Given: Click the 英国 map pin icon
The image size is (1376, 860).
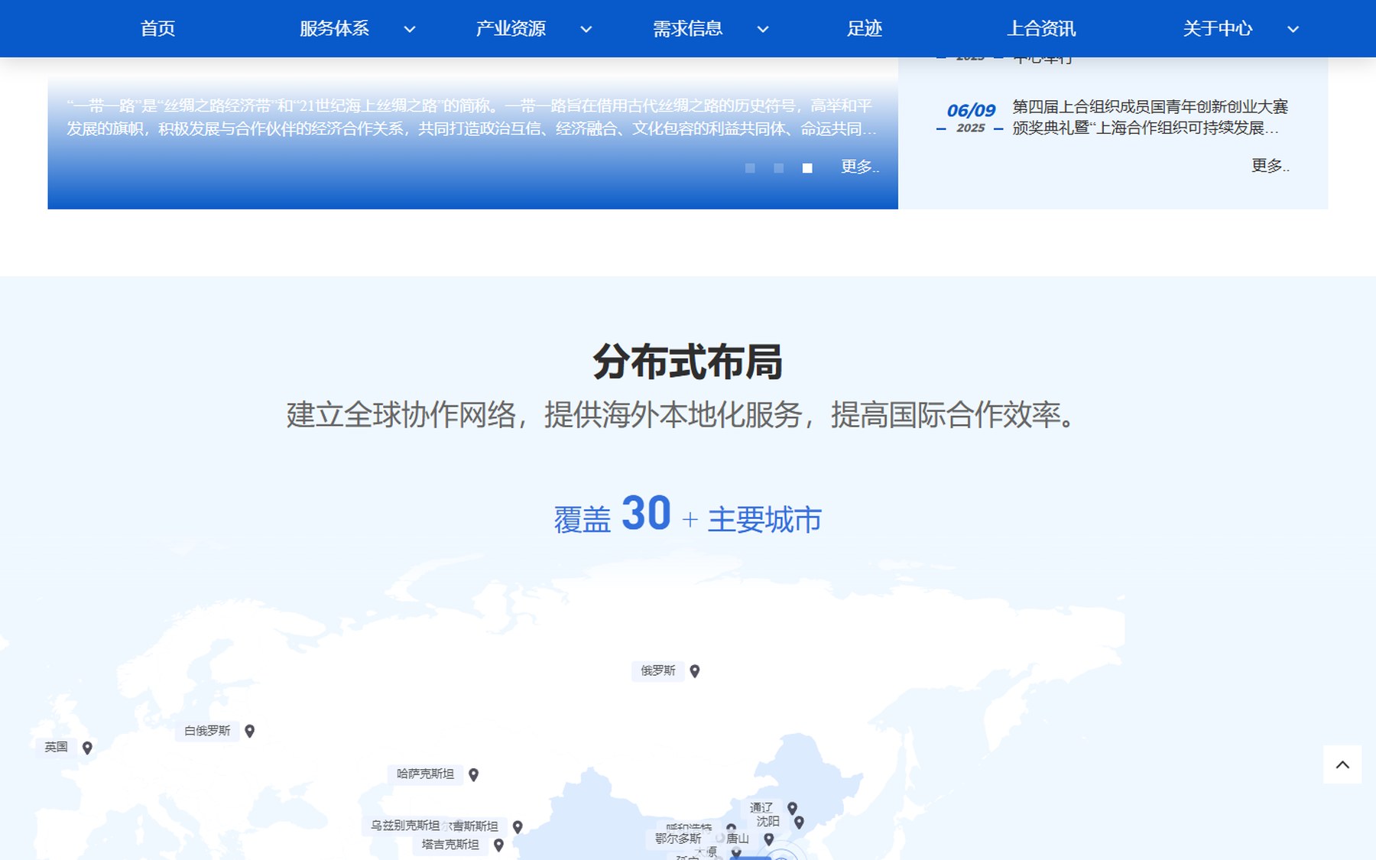Looking at the screenshot, I should pos(87,748).
